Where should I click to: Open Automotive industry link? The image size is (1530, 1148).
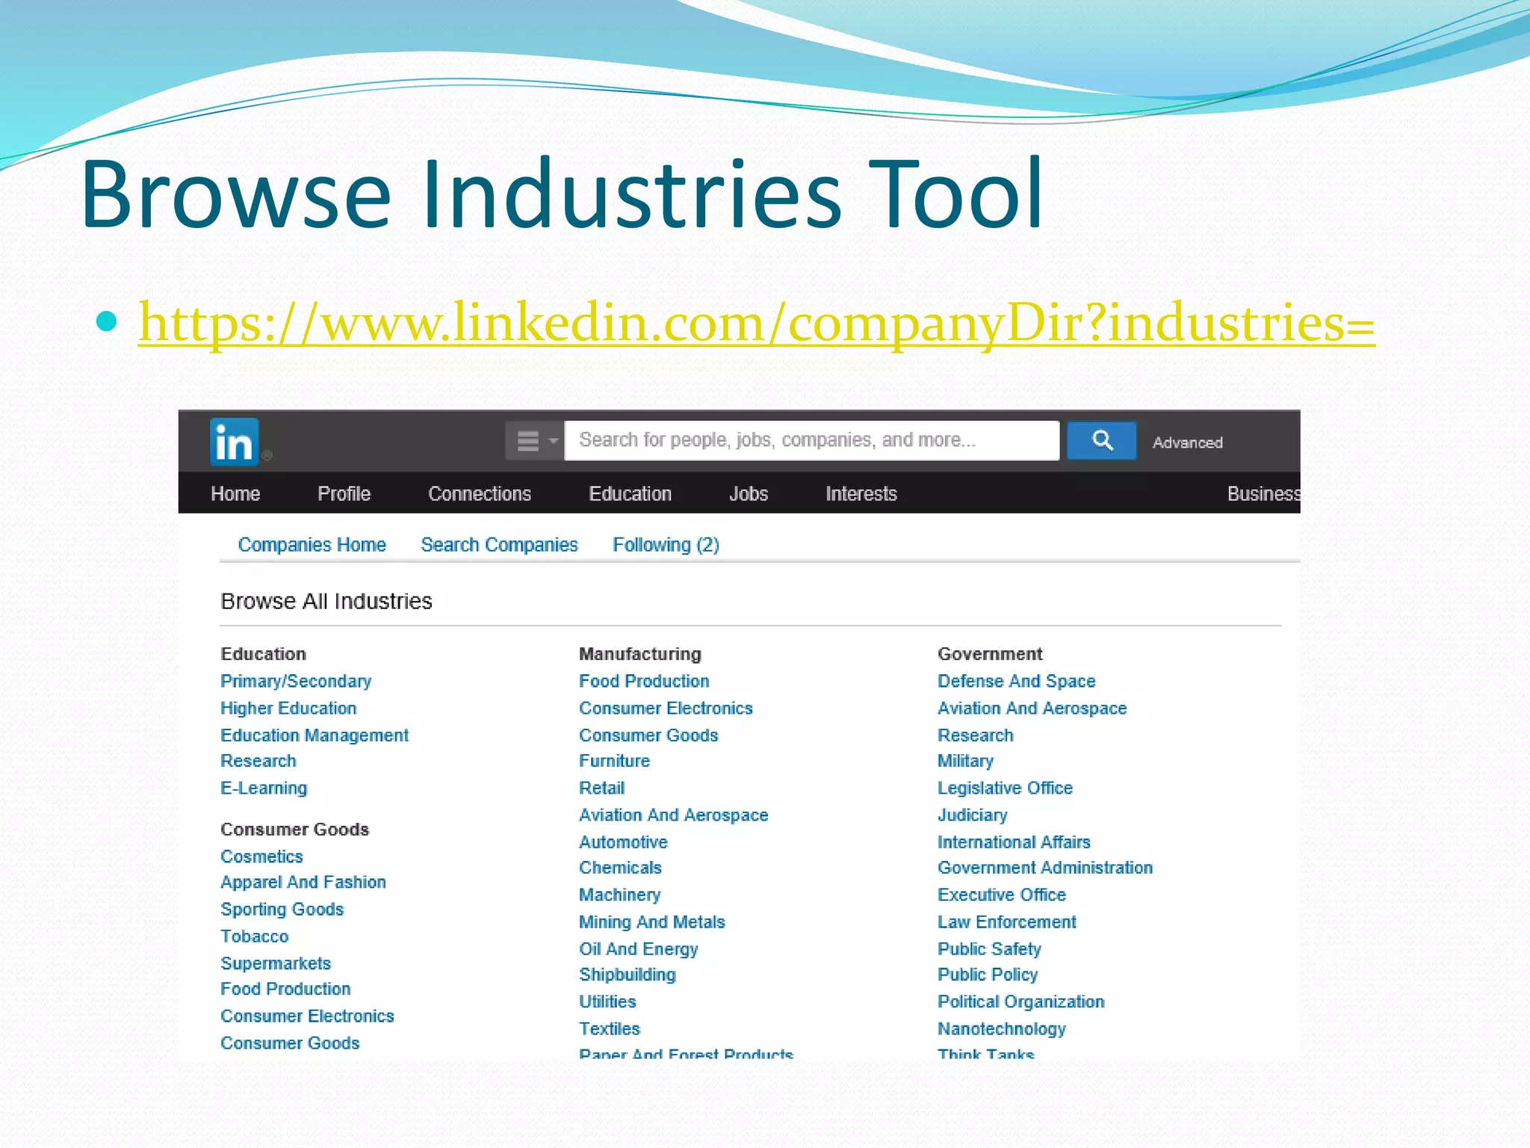tap(623, 842)
